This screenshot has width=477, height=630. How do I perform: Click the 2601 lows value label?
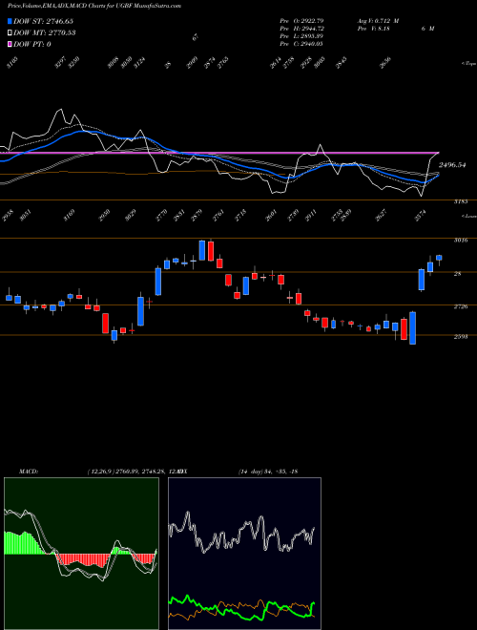pyautogui.click(x=272, y=216)
